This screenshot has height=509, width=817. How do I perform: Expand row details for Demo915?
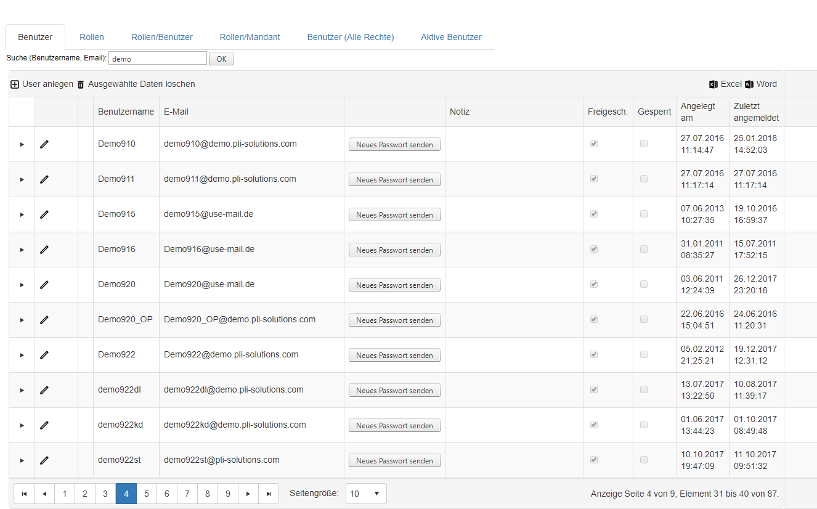(x=22, y=214)
